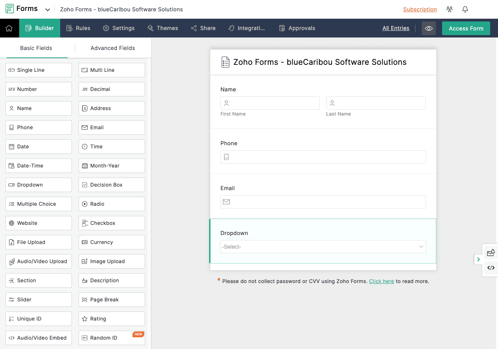Select the Basic Fields tab
This screenshot has height=349, width=498.
pos(36,48)
